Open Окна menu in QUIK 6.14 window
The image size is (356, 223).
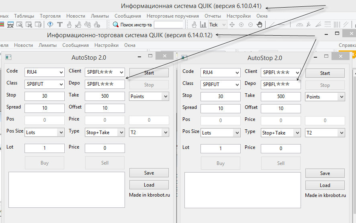pyautogui.click(x=130, y=45)
